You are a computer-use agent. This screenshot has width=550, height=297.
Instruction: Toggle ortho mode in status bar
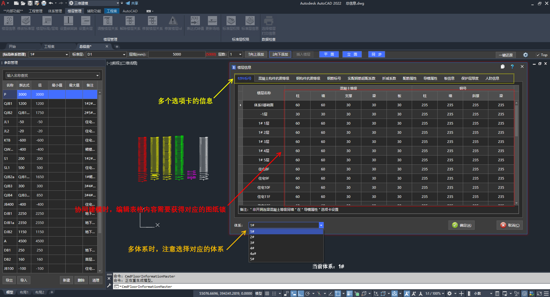click(300, 293)
